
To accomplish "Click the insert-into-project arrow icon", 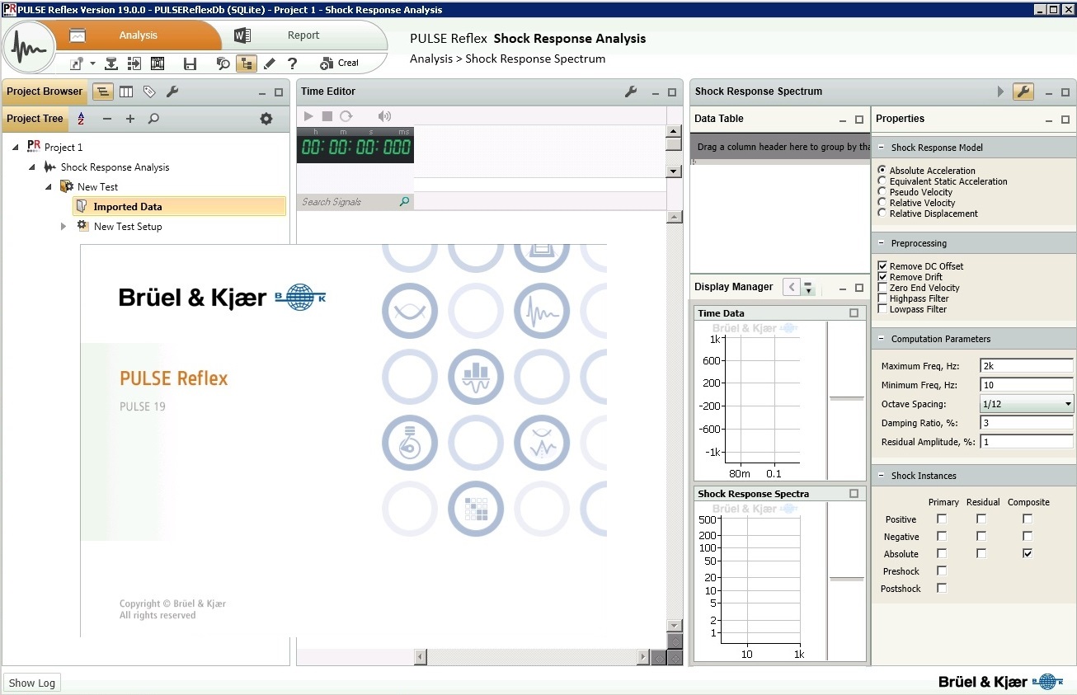I will (x=134, y=63).
